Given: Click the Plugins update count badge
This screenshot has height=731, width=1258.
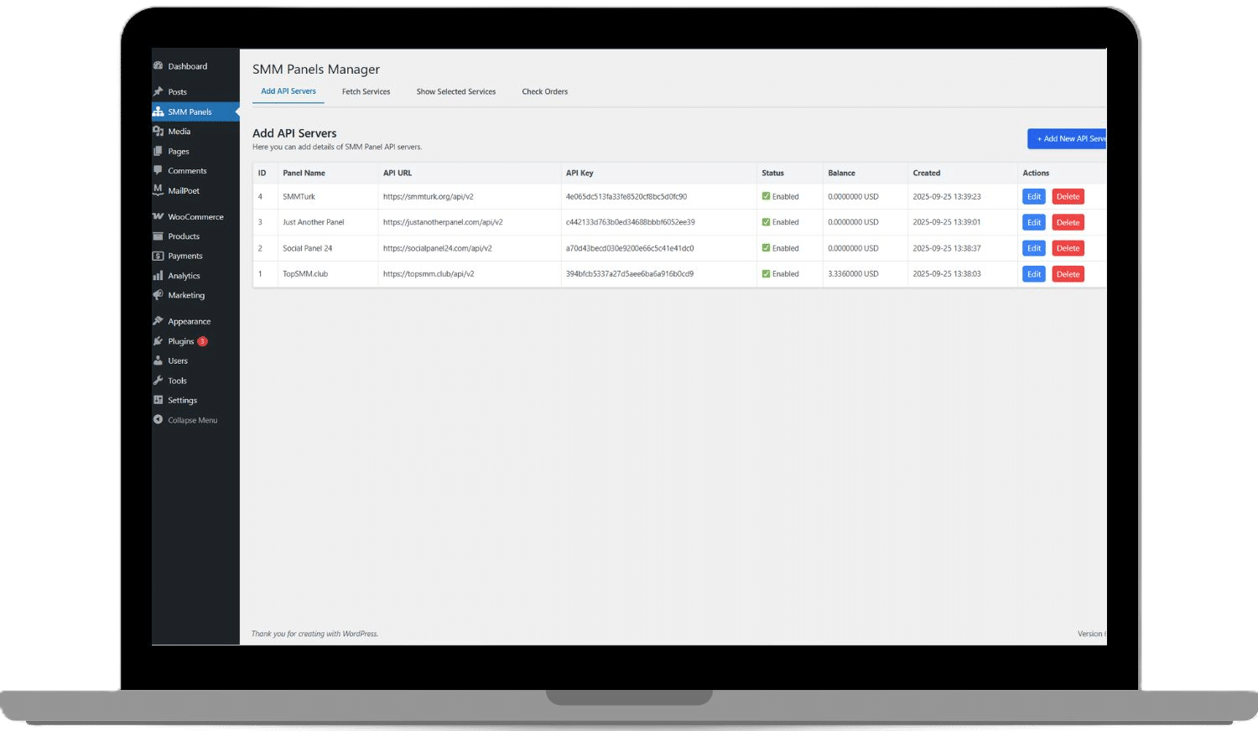Looking at the screenshot, I should pyautogui.click(x=202, y=341).
